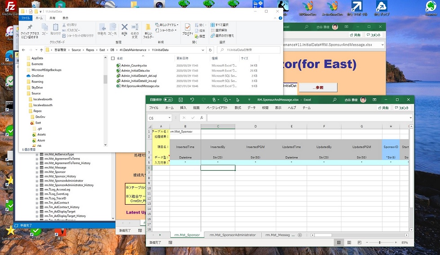Click 共有 share button in front Excel window
The image size is (440, 255).
383,108
